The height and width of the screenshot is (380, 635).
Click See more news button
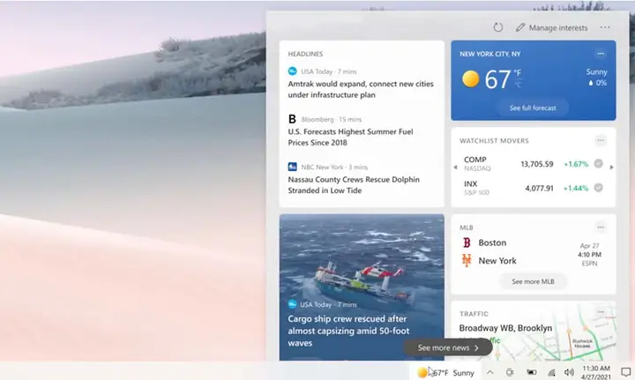[x=448, y=347]
